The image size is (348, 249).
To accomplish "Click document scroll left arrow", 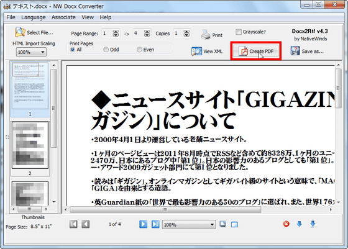I will 66,209.
